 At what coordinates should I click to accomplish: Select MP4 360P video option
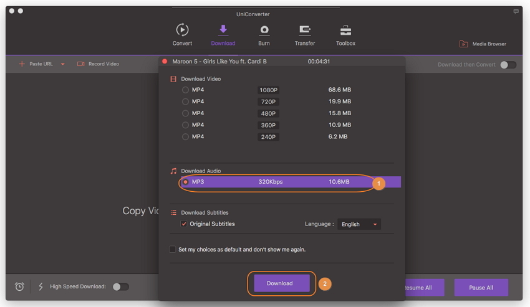click(x=185, y=125)
